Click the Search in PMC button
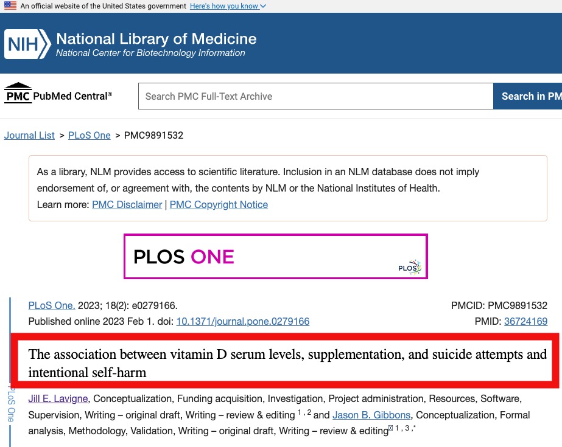 click(x=527, y=96)
